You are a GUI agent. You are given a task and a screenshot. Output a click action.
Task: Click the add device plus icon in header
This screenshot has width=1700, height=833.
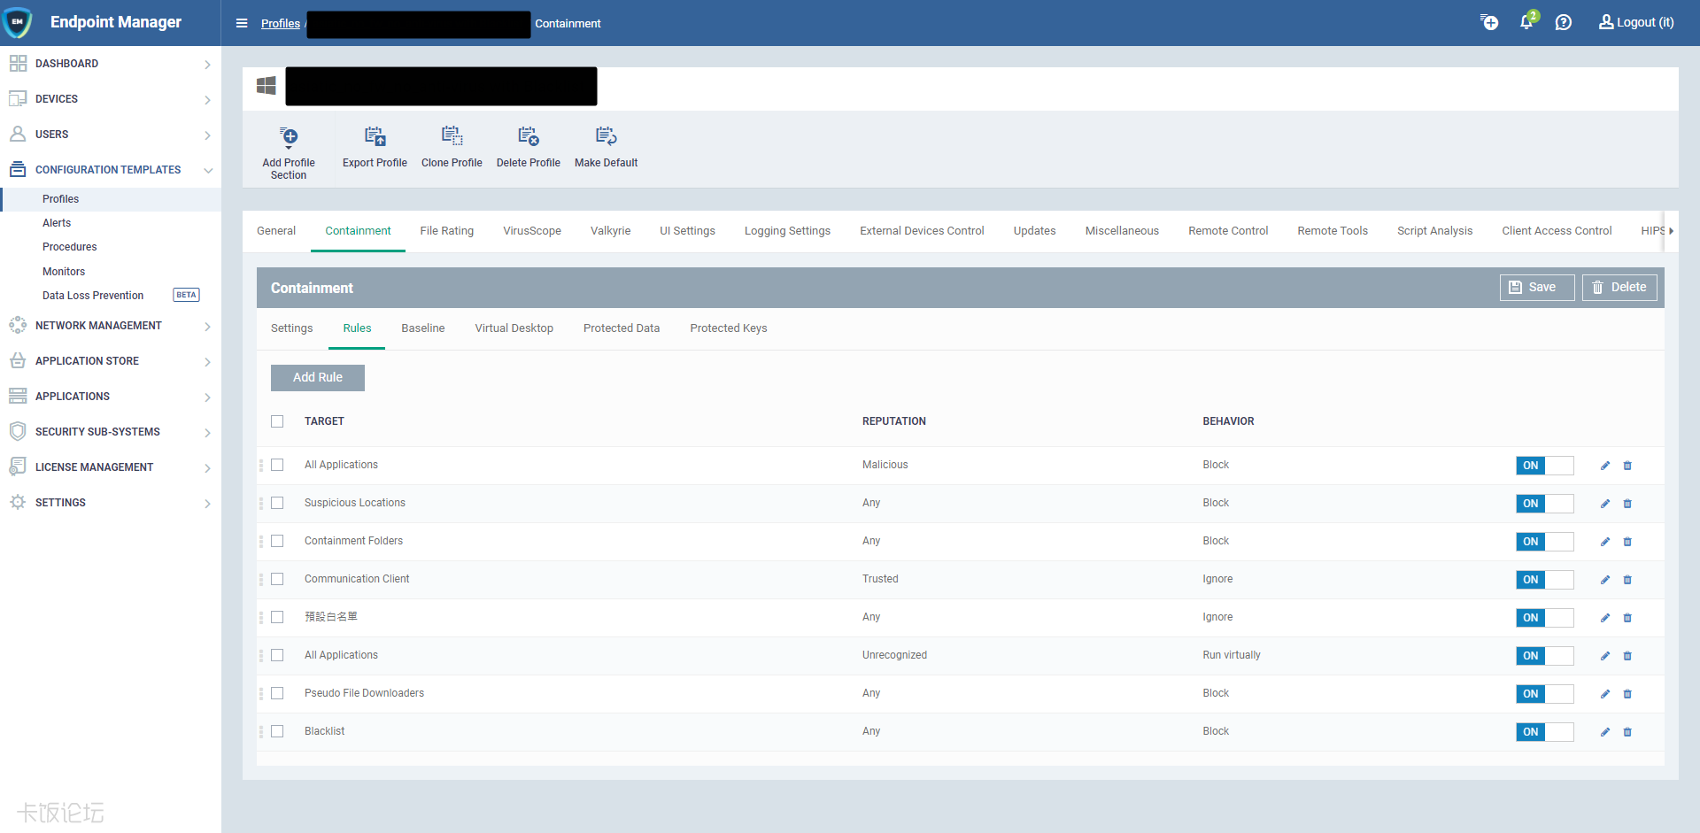pyautogui.click(x=1489, y=22)
